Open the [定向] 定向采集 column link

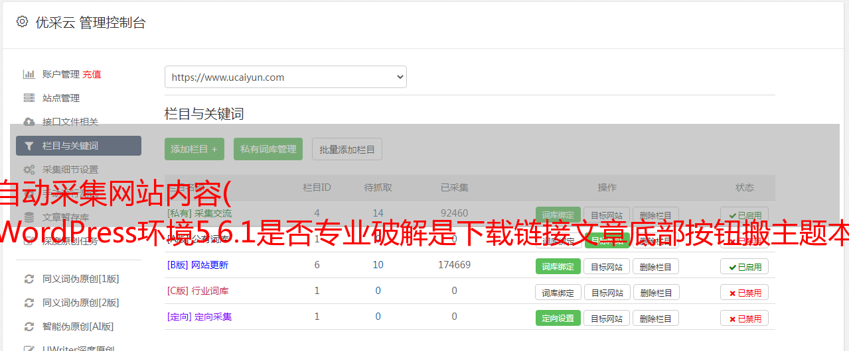tap(199, 317)
